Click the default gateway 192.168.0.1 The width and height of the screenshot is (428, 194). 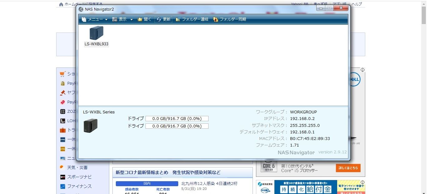pos(303,132)
